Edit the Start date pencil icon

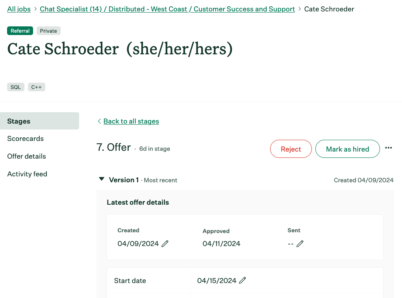point(243,281)
